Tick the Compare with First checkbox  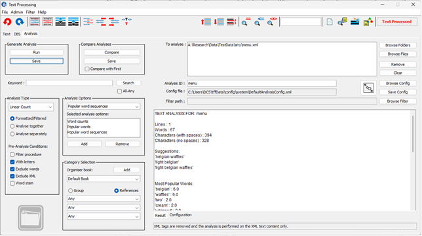pyautogui.click(x=87, y=69)
